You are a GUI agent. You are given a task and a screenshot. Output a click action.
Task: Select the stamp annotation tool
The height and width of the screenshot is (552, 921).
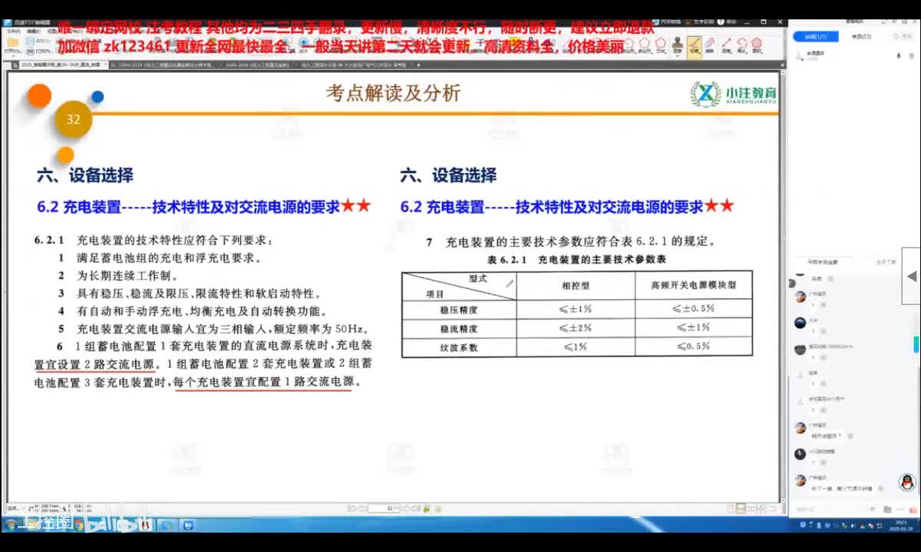678,46
